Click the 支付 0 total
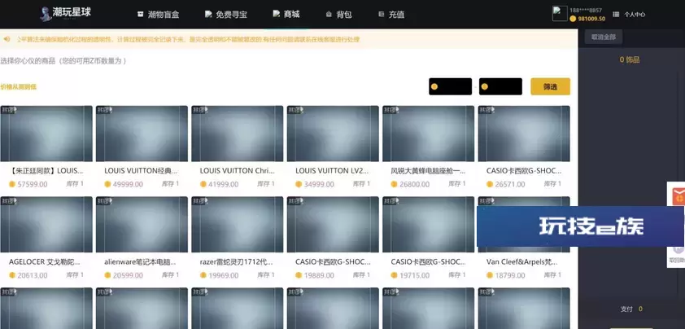The width and height of the screenshot is (685, 329). click(631, 309)
